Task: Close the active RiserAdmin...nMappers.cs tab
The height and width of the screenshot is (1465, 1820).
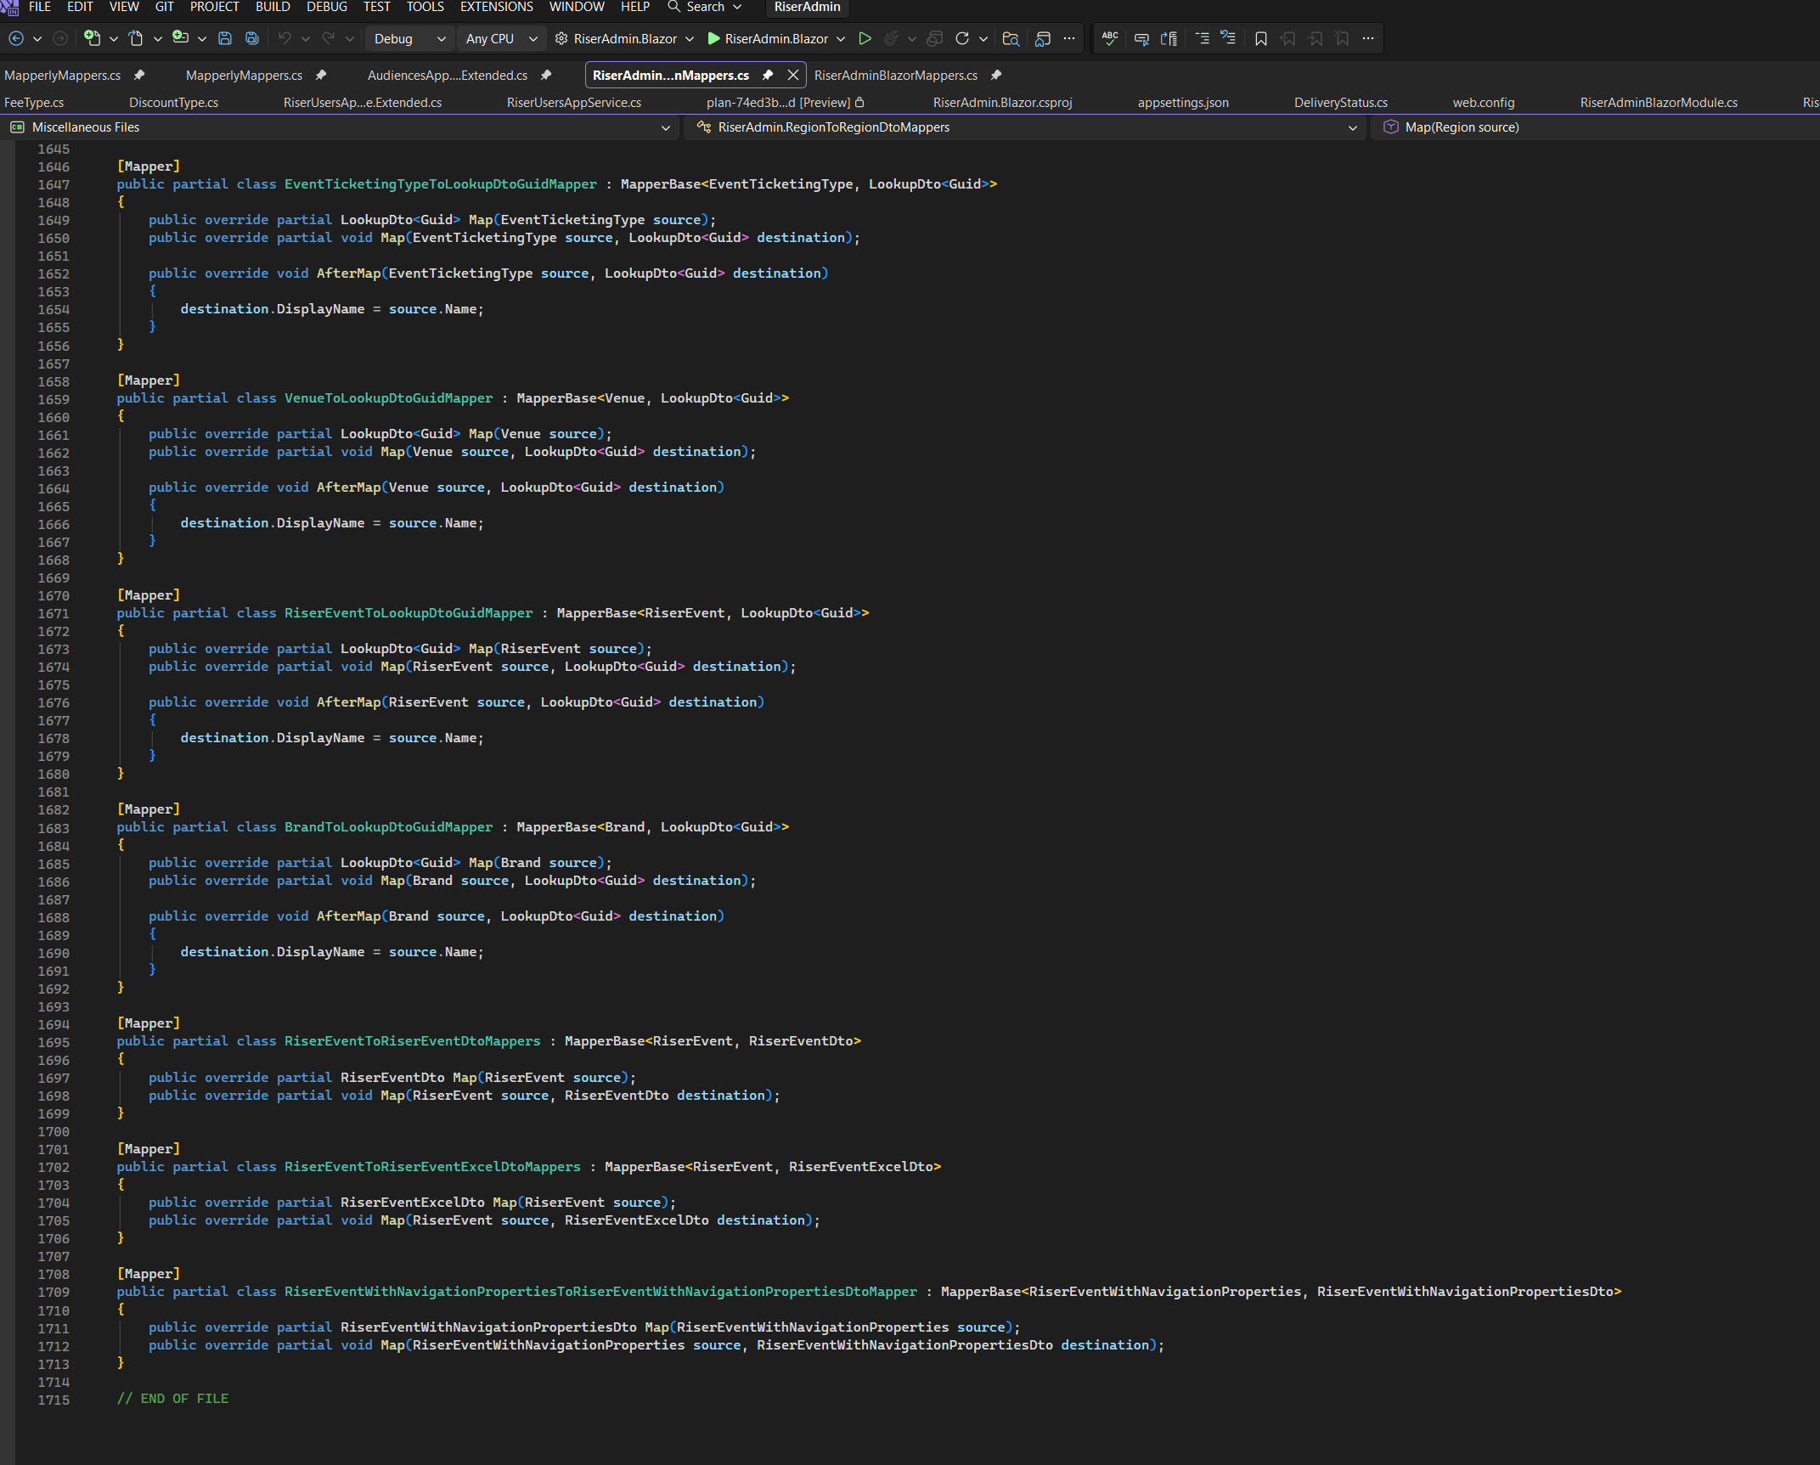Action: pyautogui.click(x=792, y=75)
